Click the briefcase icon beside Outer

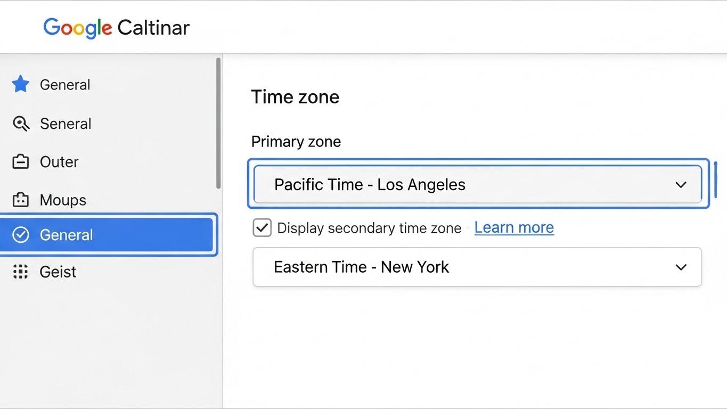pyautogui.click(x=21, y=162)
